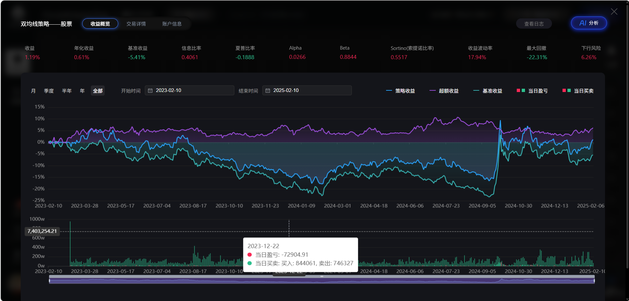Toggle 策略收益 series in chart legend
This screenshot has width=629, height=301.
point(401,91)
